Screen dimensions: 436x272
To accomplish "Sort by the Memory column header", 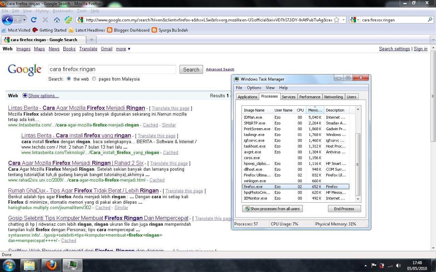I will [315, 110].
